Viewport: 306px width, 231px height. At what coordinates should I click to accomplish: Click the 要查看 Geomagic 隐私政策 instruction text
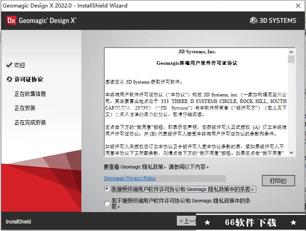156,167
